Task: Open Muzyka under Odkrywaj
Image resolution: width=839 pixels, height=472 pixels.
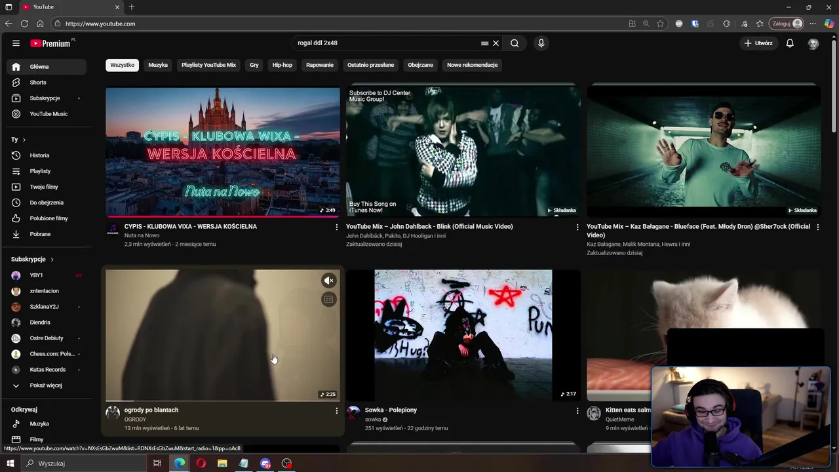Action: pos(47,424)
